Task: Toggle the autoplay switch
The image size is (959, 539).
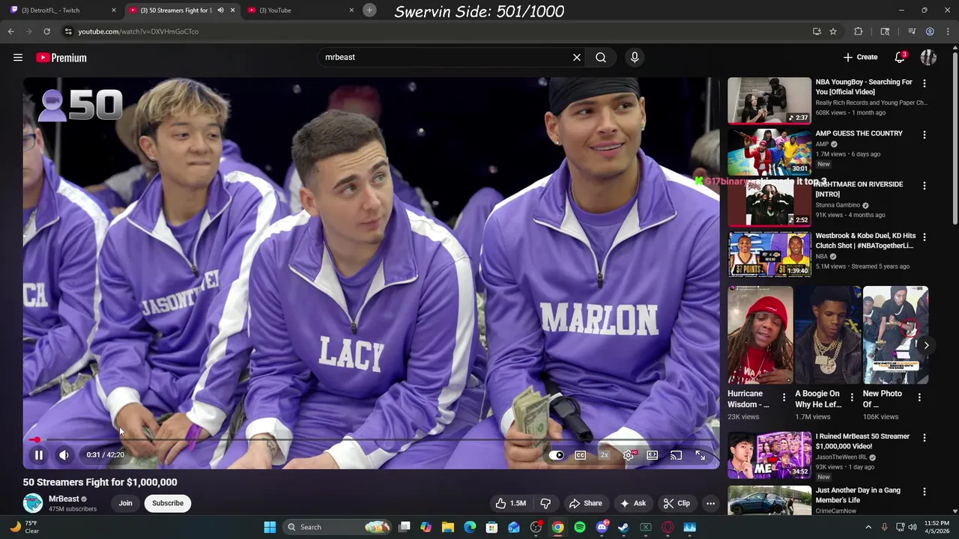Action: (x=556, y=455)
